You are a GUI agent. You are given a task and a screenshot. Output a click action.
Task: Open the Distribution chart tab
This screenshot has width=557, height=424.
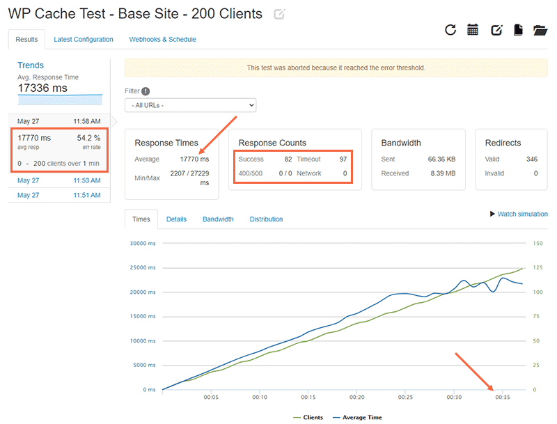coord(266,219)
